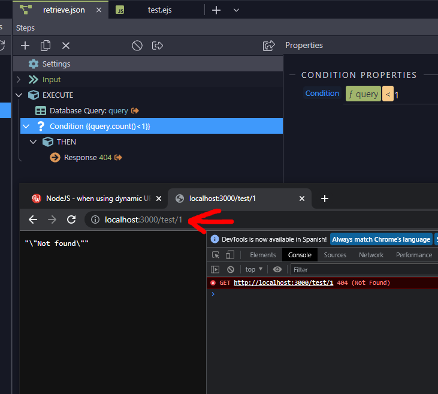Select the Input step row
This screenshot has width=438, height=394.
(148, 79)
